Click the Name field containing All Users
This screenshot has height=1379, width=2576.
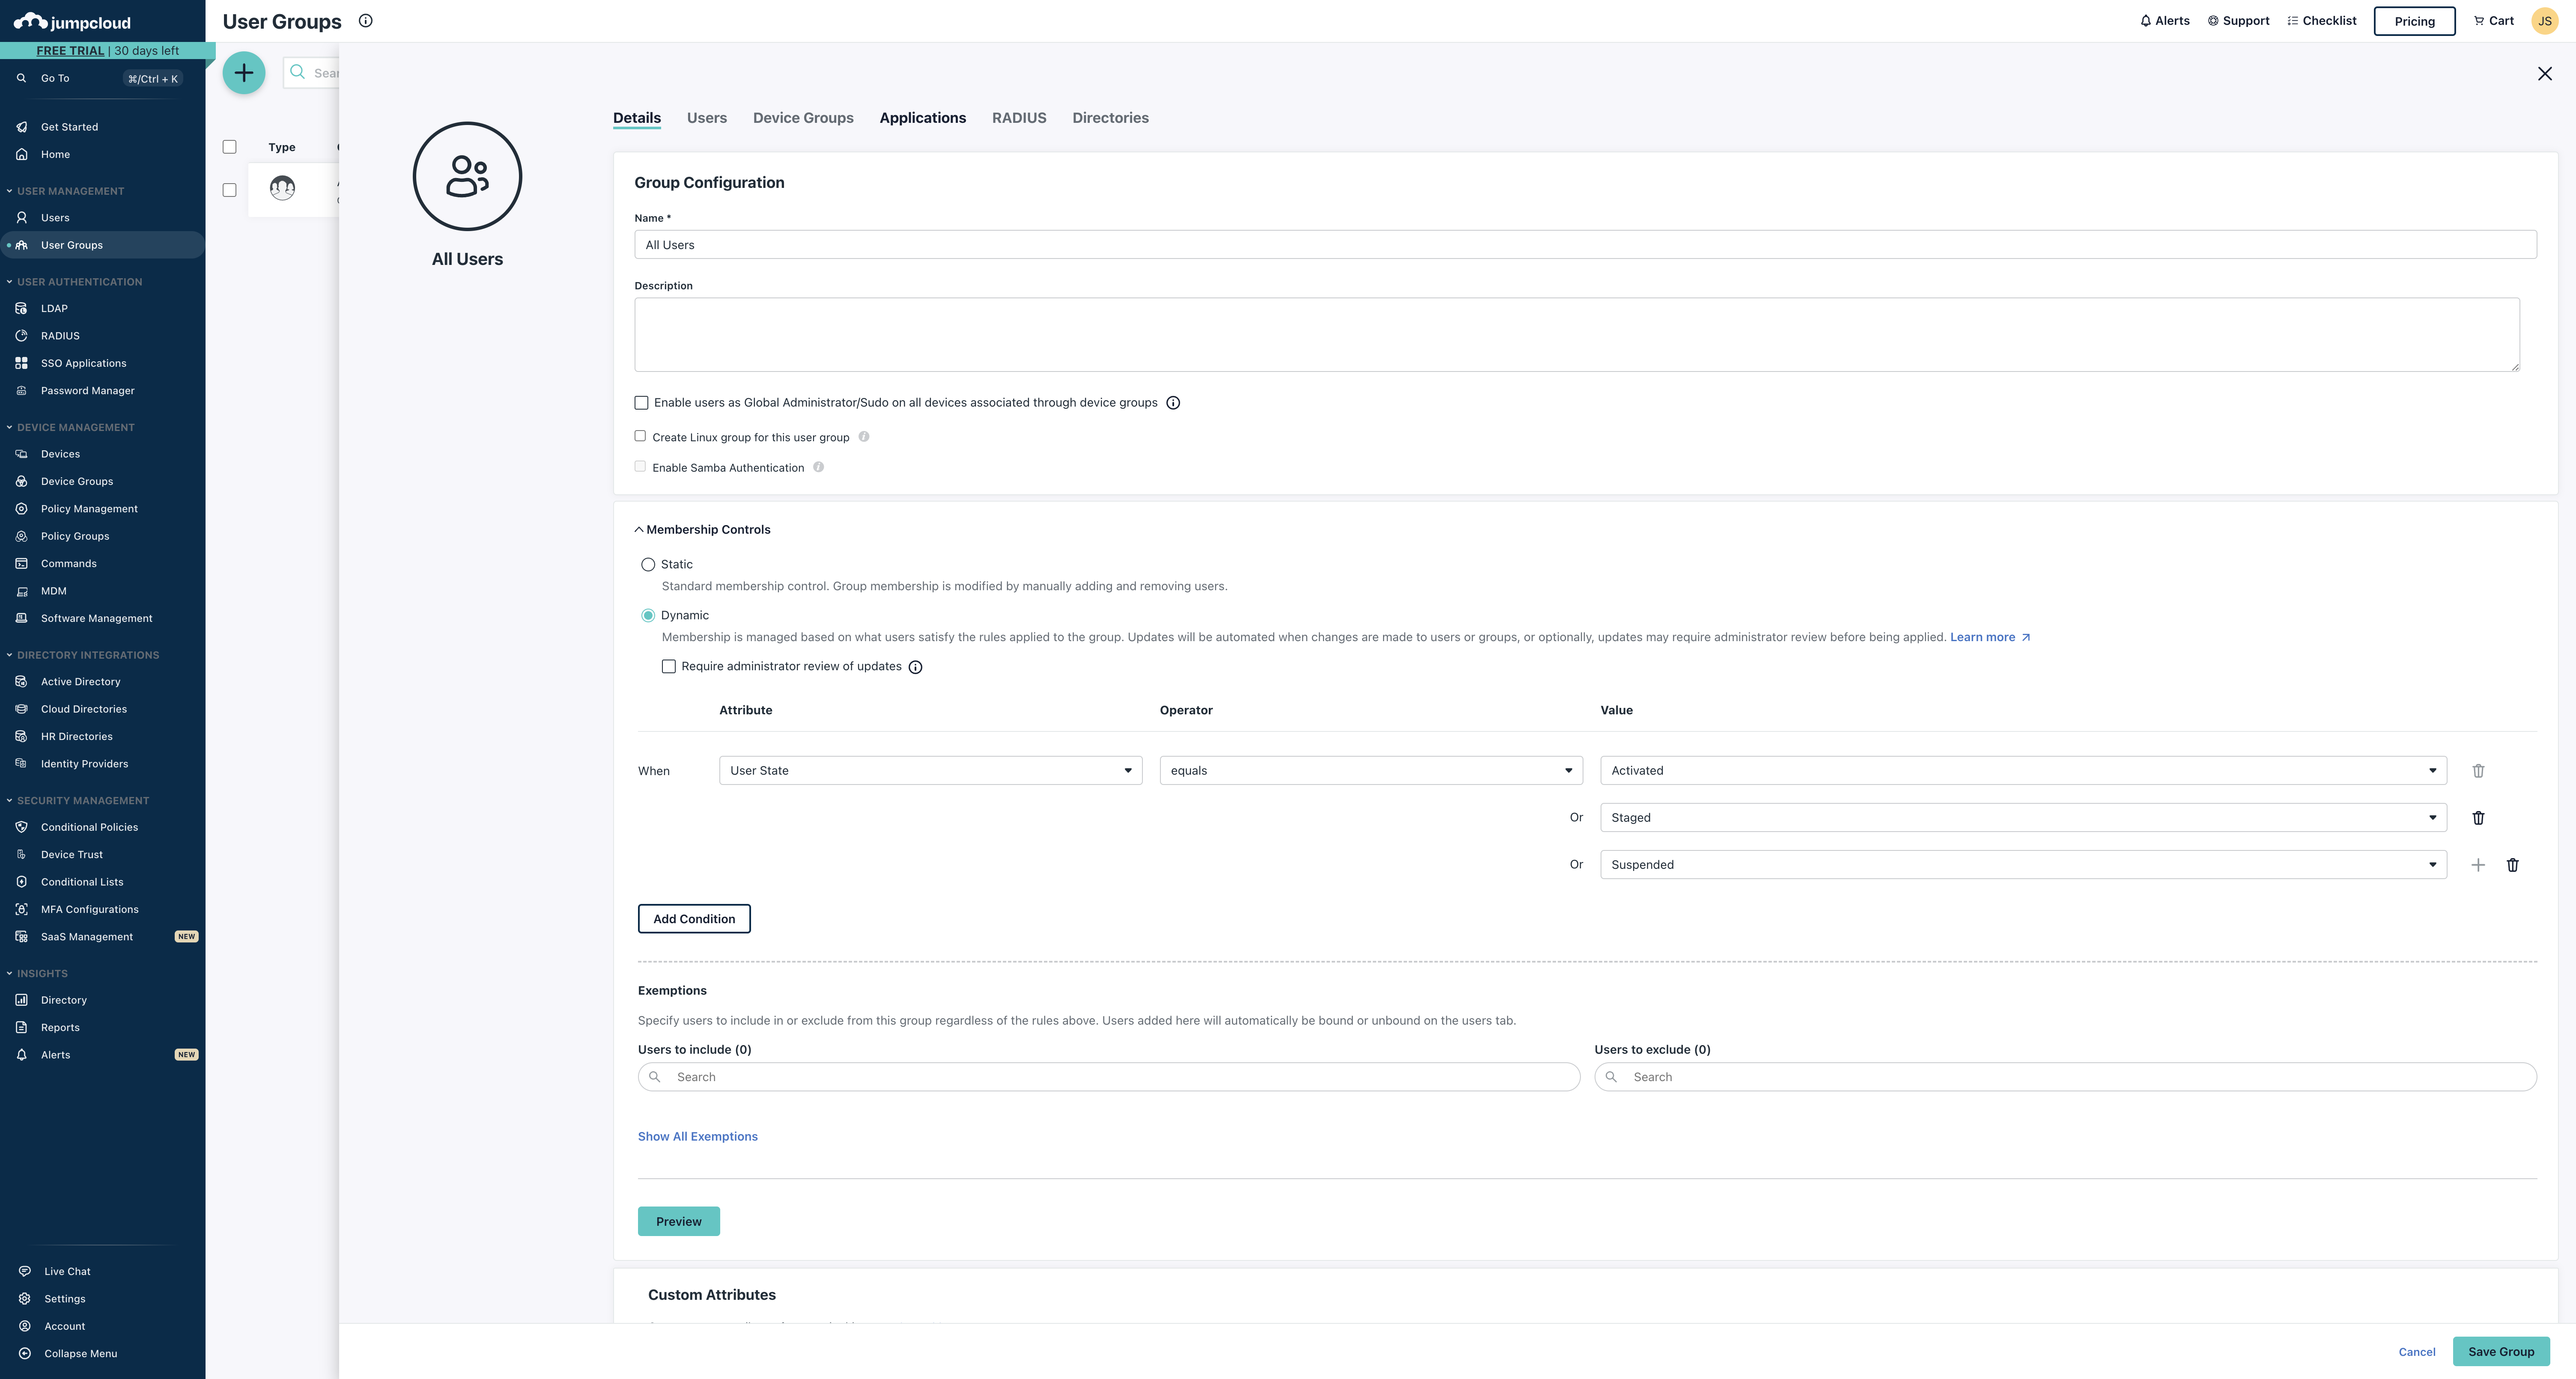pyautogui.click(x=1585, y=245)
